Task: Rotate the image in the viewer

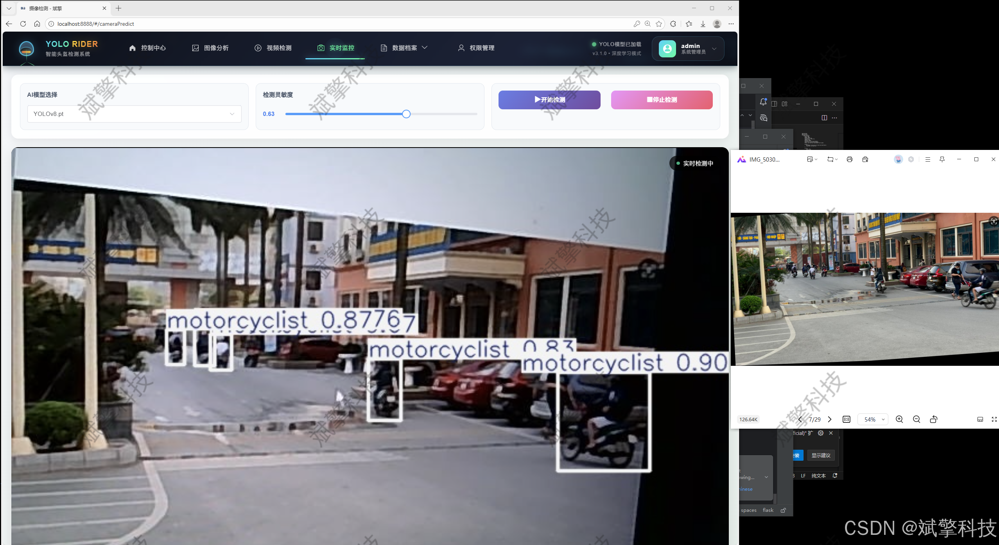Action: [x=934, y=419]
